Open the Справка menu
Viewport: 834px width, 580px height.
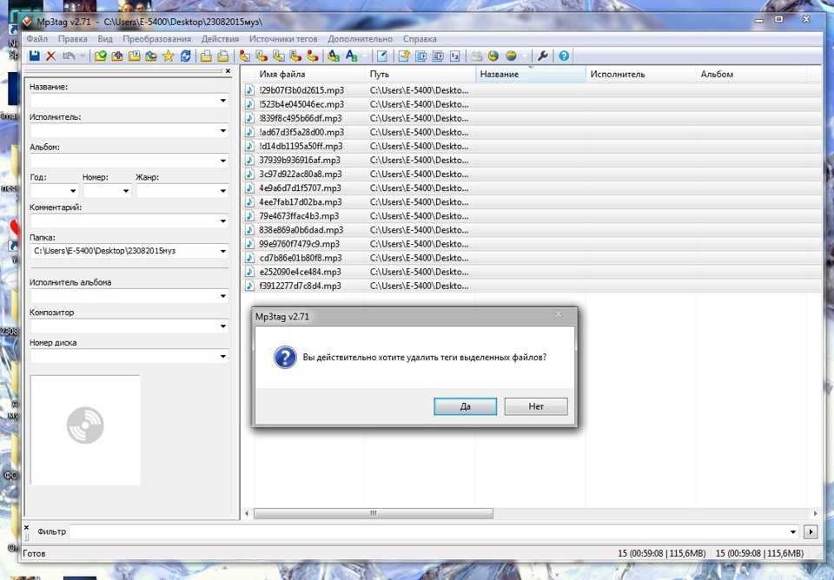(x=420, y=39)
